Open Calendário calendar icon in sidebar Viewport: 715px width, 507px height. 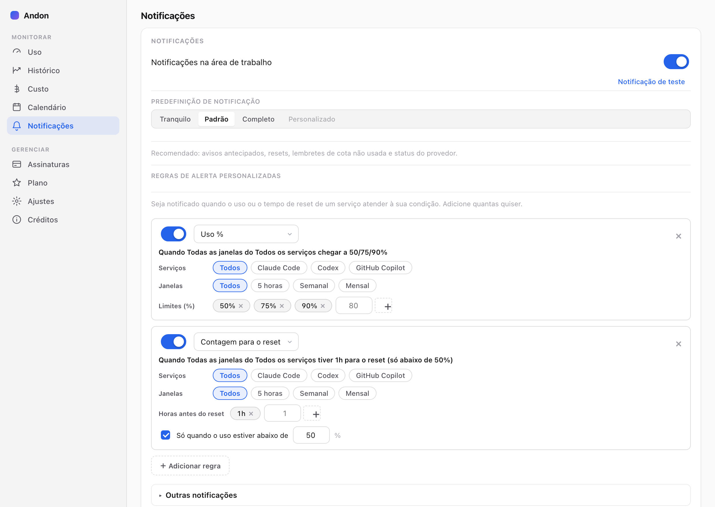click(17, 107)
